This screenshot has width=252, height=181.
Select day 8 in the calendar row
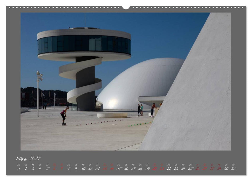pyautogui.click(x=69, y=169)
